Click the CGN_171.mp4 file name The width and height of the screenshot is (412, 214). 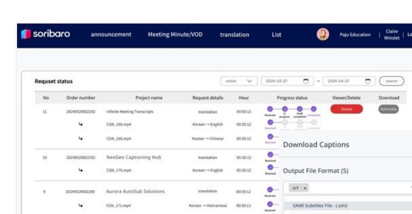click(118, 205)
